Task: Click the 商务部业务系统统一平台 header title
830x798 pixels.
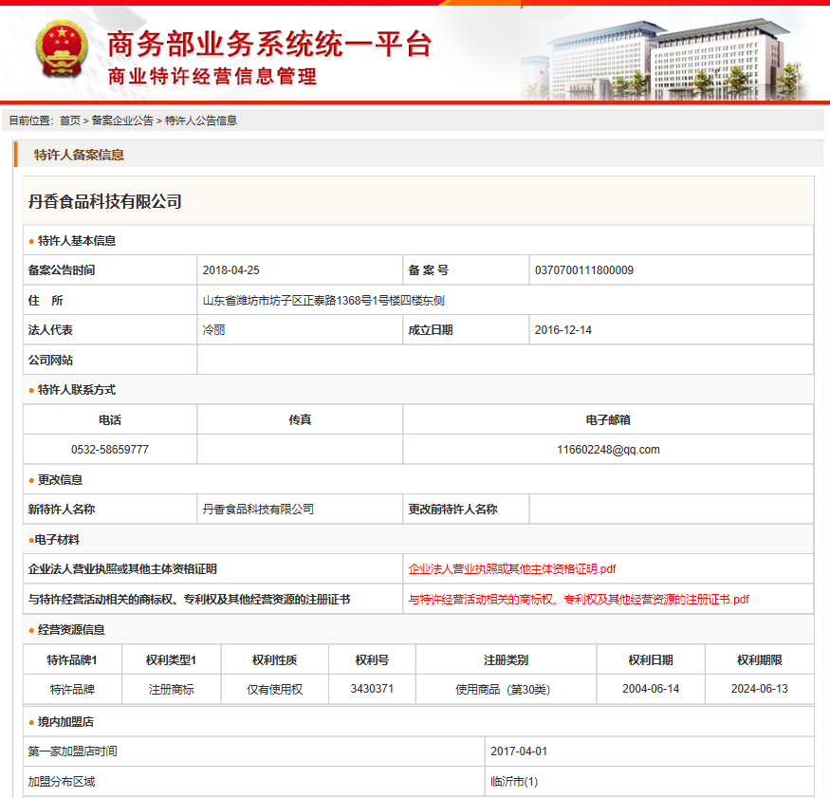Action: coord(270,44)
